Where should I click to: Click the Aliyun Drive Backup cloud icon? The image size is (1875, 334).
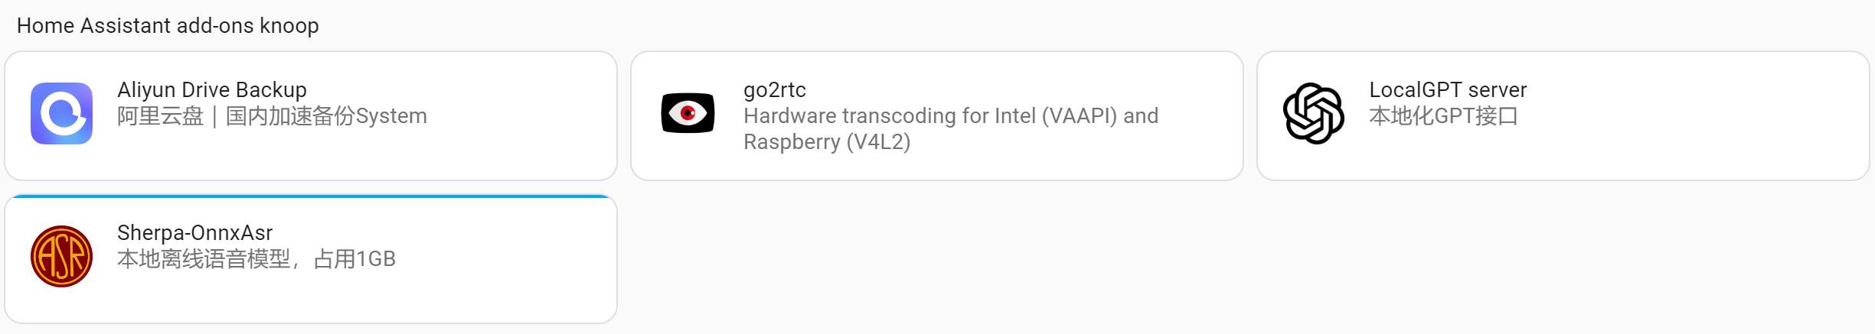tap(61, 113)
